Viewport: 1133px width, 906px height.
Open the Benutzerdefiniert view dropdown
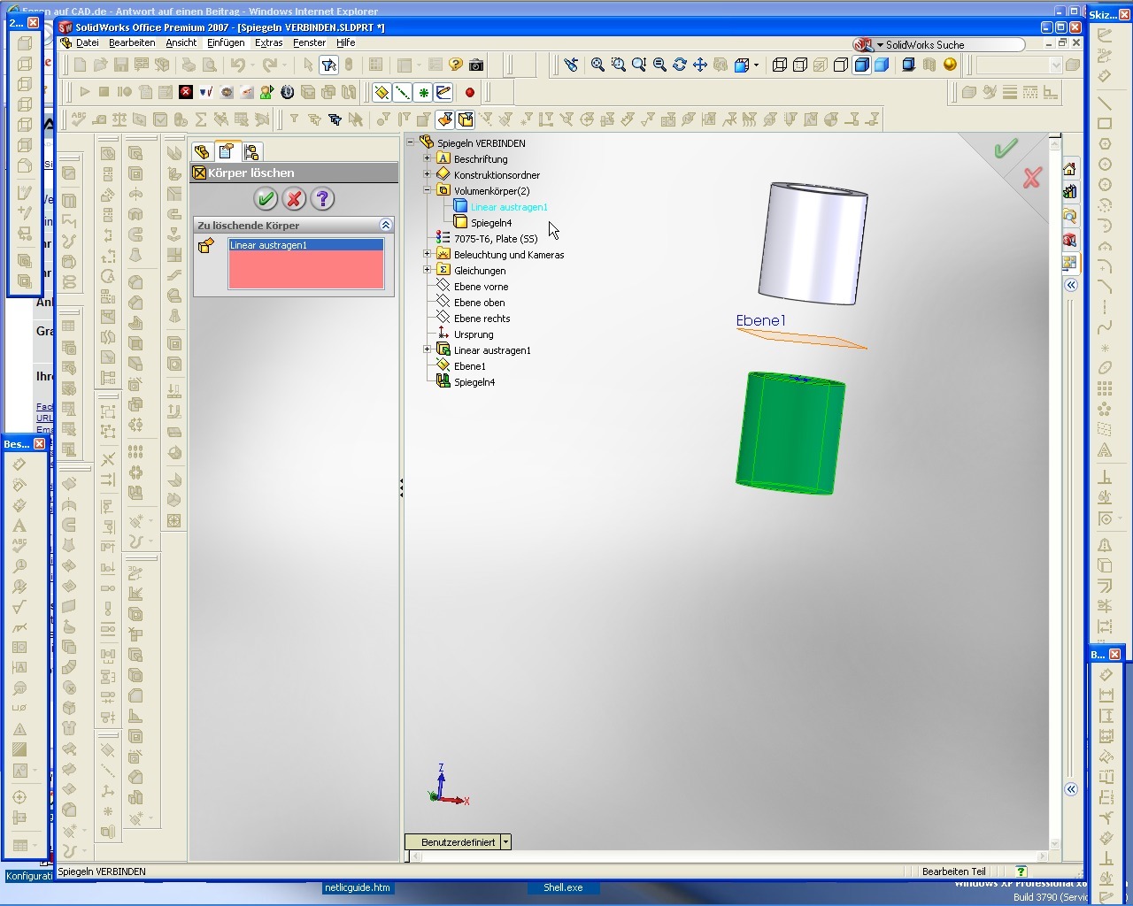tap(505, 842)
